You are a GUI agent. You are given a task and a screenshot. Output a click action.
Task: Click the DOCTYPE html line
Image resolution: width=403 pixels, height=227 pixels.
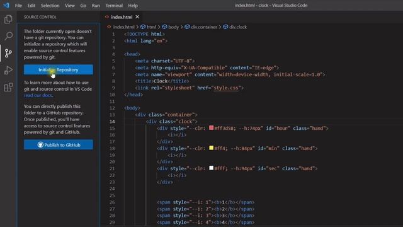pos(144,34)
